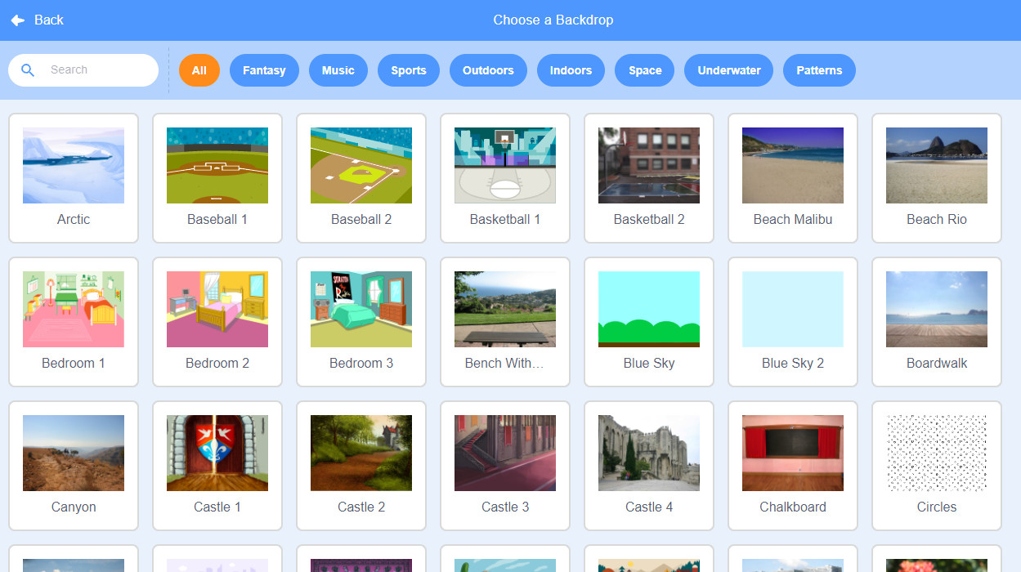The image size is (1021, 572).
Task: Click the "Chalkboard" label text
Action: (x=793, y=507)
